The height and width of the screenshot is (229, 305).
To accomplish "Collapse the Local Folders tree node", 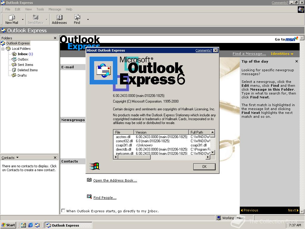I will pyautogui.click(x=3, y=49).
